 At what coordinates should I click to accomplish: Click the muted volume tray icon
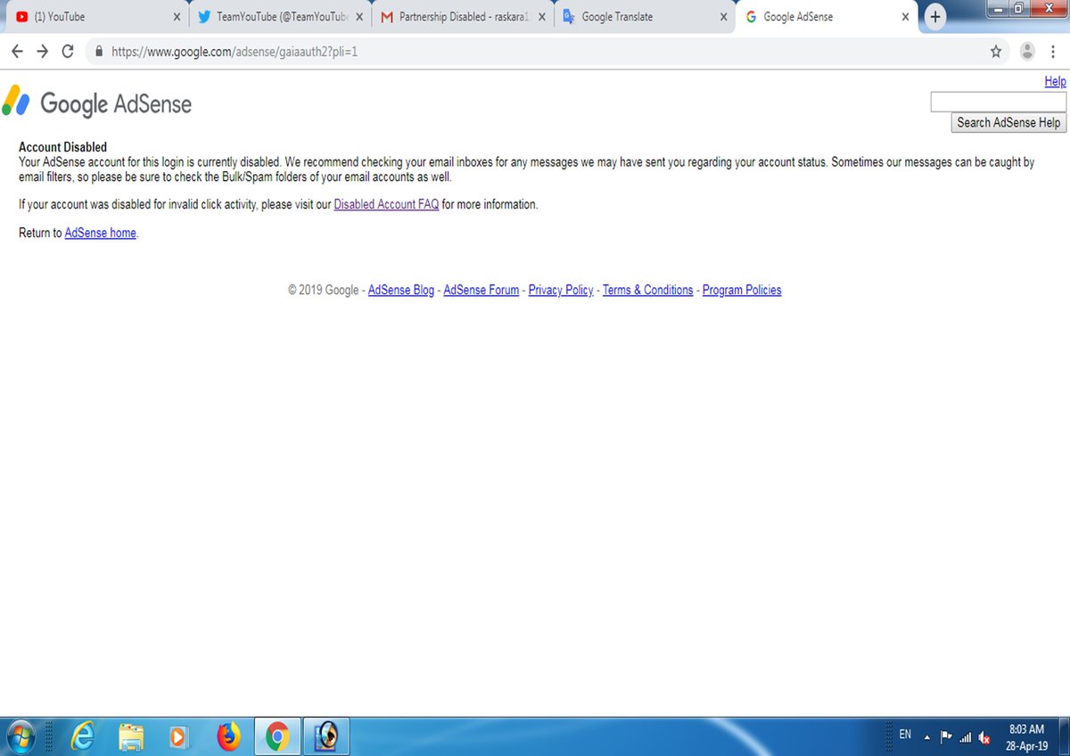pos(984,737)
